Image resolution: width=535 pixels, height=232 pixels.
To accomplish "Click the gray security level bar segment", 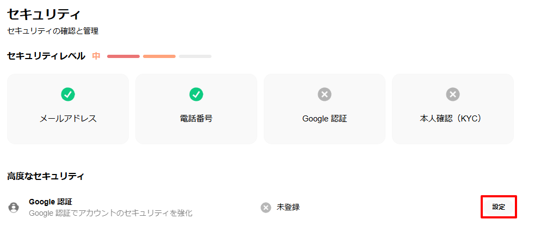I will (195, 56).
